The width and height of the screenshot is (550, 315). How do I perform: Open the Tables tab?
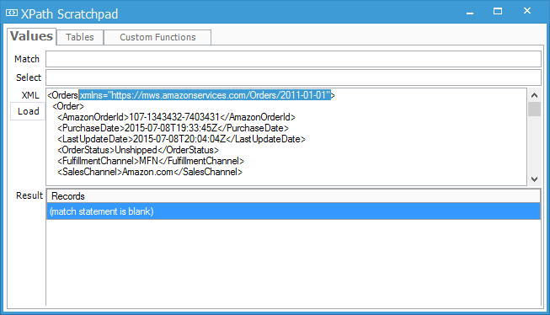tap(80, 37)
